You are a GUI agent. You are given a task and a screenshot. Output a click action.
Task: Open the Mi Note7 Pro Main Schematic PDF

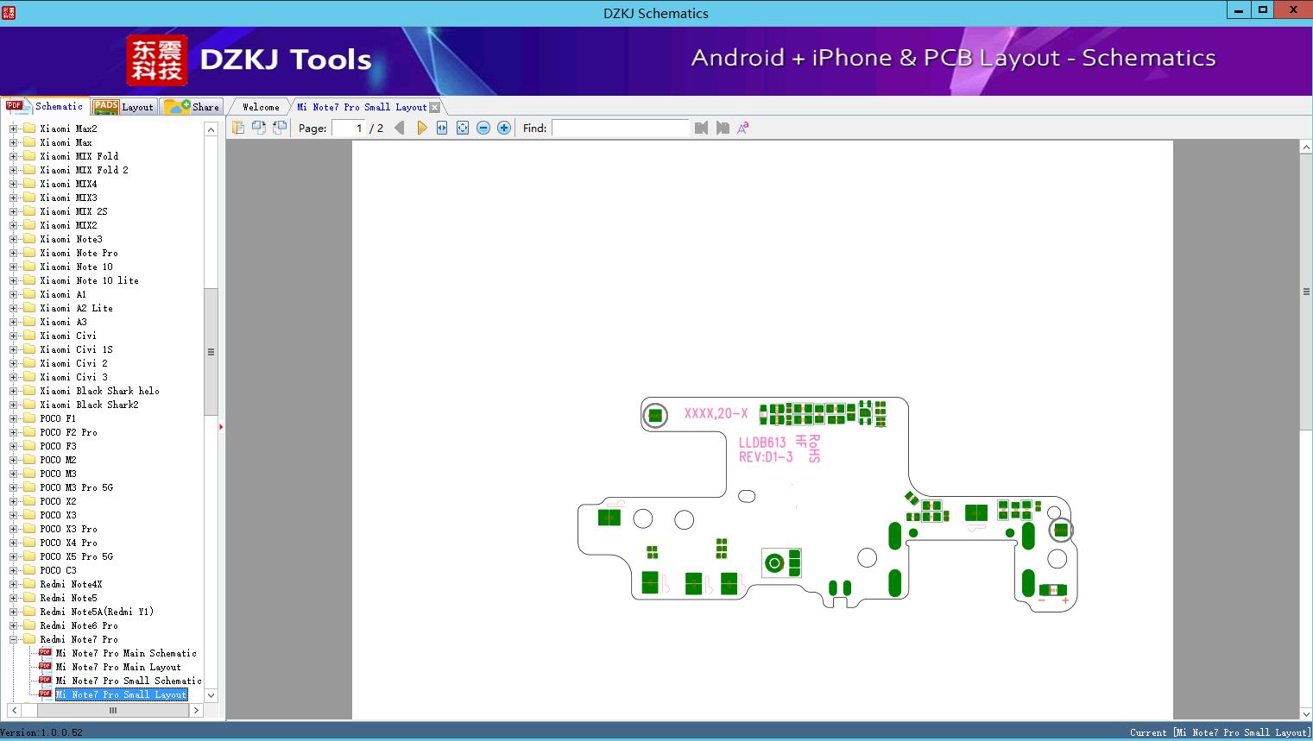tap(126, 653)
